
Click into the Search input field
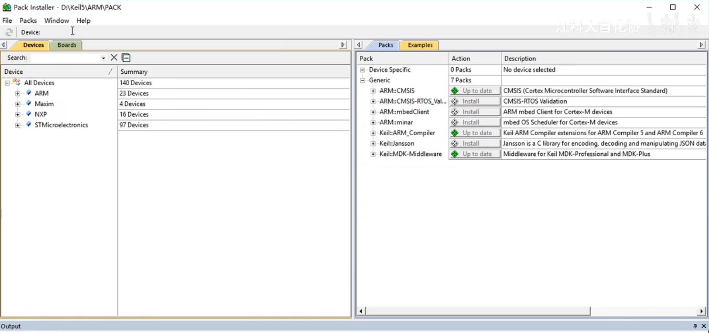click(x=65, y=58)
